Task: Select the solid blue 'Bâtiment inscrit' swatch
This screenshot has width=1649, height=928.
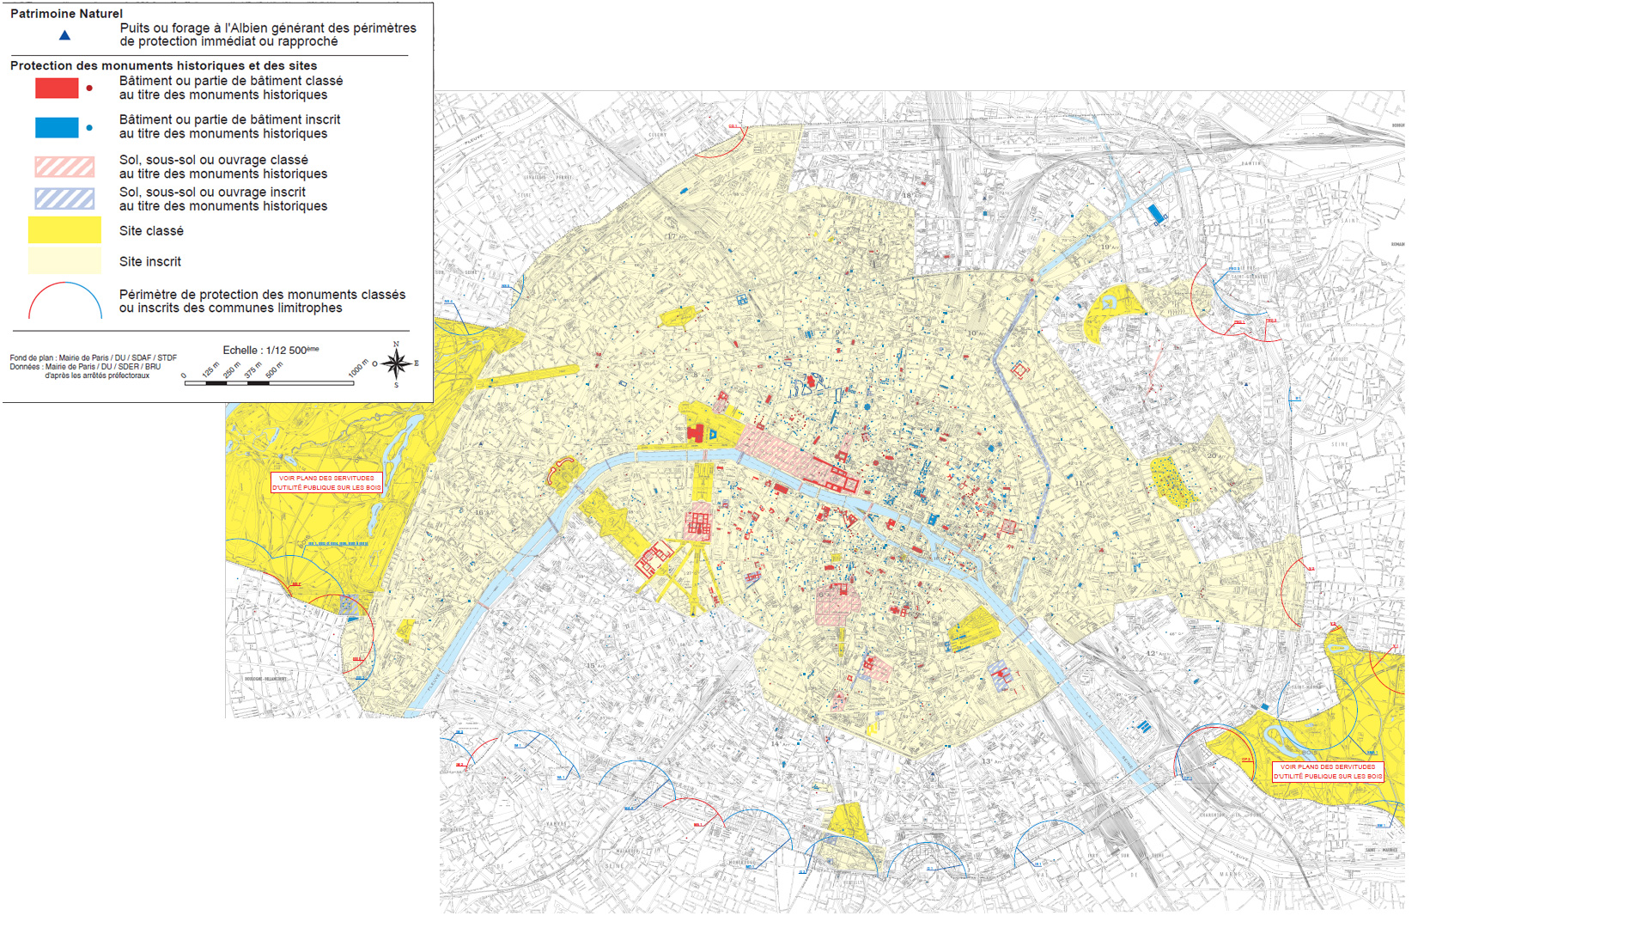Action: click(57, 128)
